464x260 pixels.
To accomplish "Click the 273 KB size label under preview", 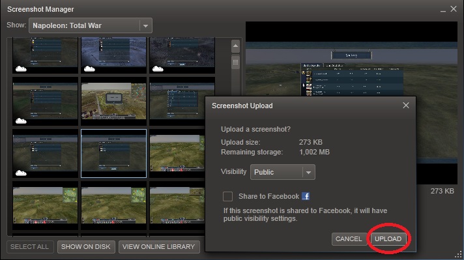I will [442, 191].
